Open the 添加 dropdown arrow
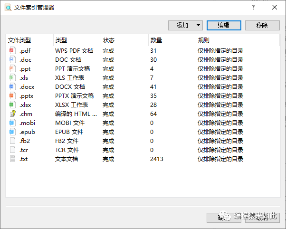Screen dimensions: 286x229 198,25
